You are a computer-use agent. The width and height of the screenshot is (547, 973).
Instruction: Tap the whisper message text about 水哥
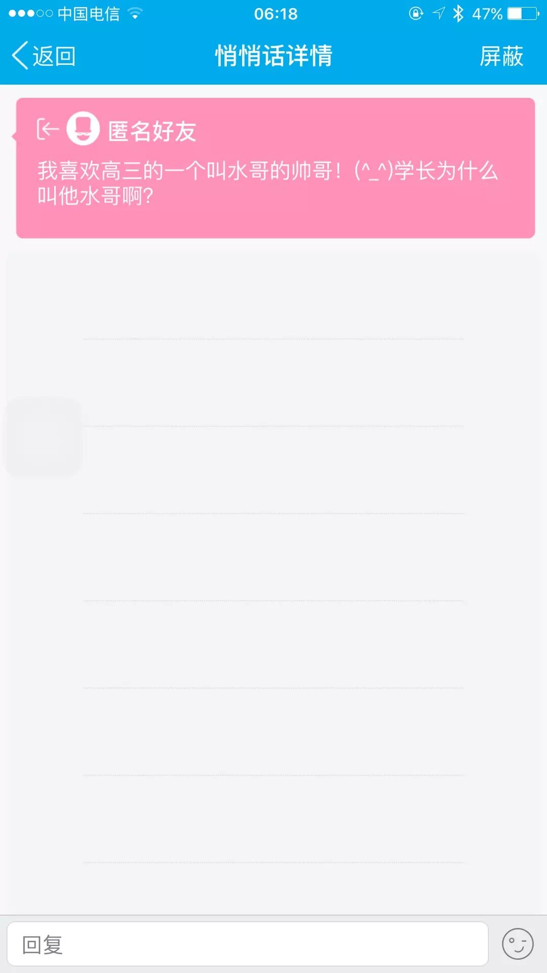tap(267, 183)
